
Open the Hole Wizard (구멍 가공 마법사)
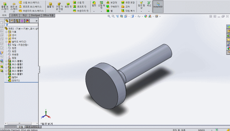click(x=59, y=6)
